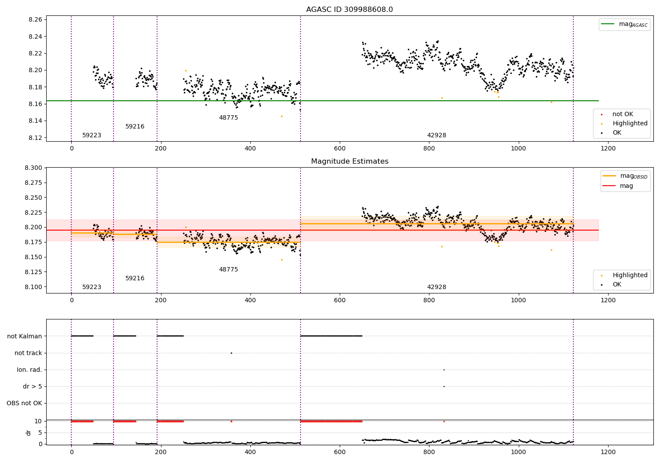Click x-tick 600 in top plot

pos(340,148)
